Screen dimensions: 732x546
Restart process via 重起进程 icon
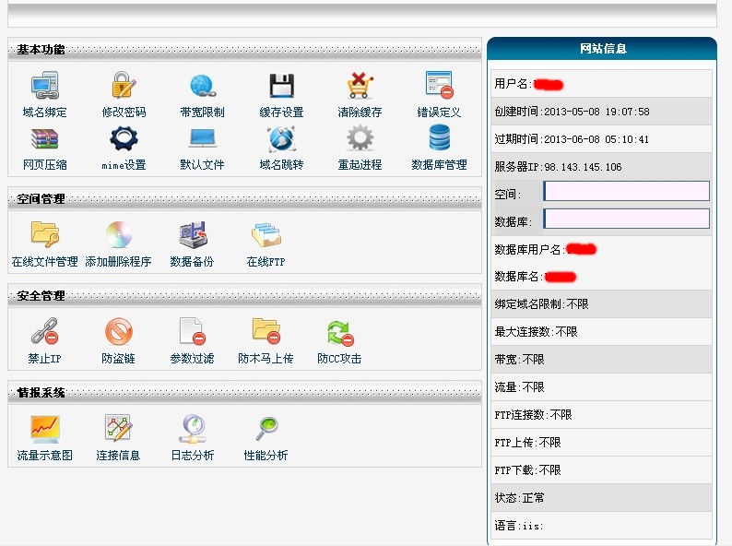360,139
